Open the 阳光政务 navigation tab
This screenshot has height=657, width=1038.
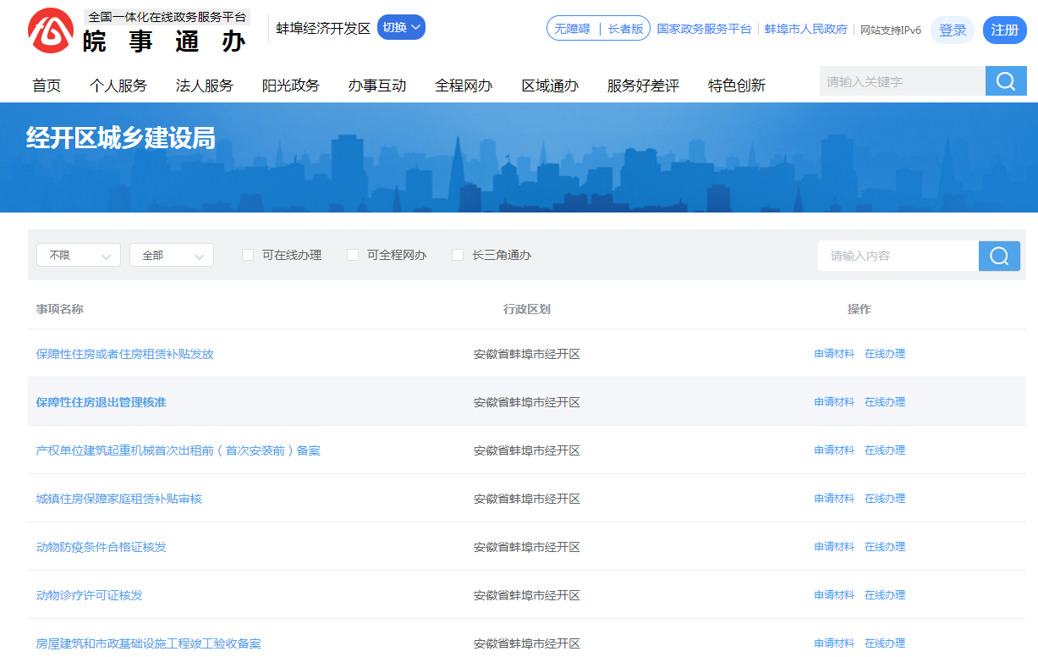click(x=291, y=86)
